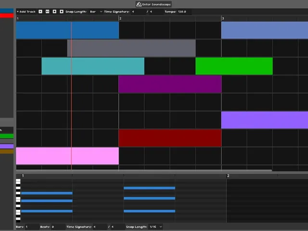Click the bottommost white piano key
Screen dimensions: 308x231
(x=18, y=218)
